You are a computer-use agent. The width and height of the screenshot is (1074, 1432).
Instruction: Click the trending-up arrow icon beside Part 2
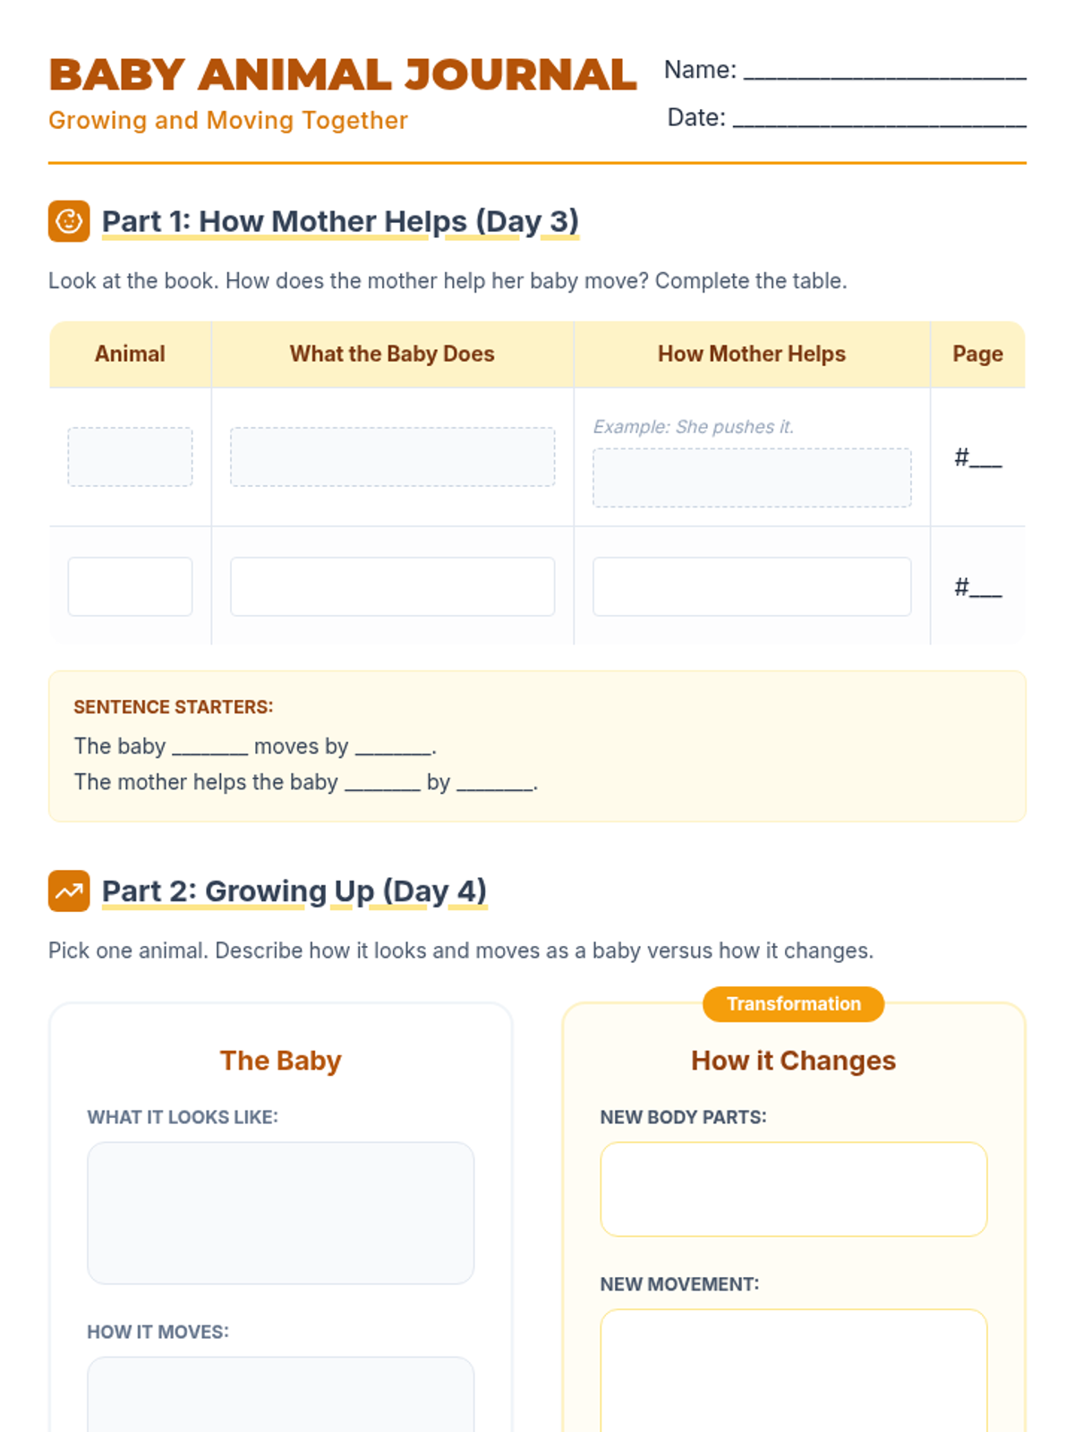pyautogui.click(x=69, y=891)
